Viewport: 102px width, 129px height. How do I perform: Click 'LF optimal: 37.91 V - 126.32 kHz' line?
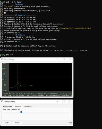pyautogui.click(x=20, y=22)
